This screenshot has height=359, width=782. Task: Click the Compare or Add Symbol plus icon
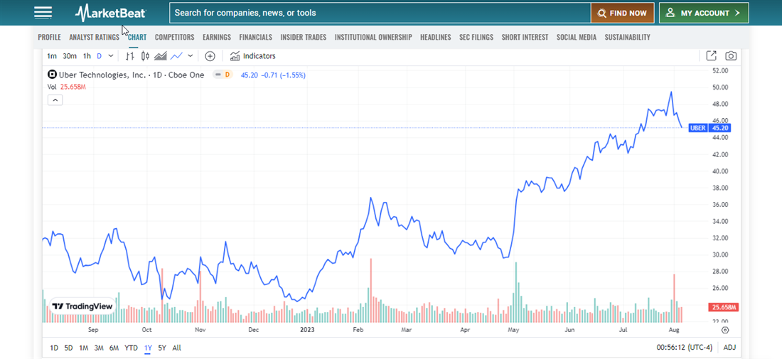pyautogui.click(x=210, y=56)
